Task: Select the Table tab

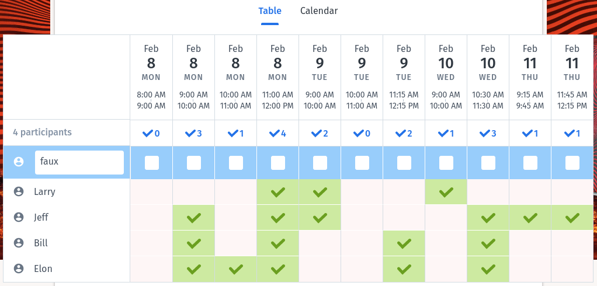Action: pyautogui.click(x=270, y=11)
